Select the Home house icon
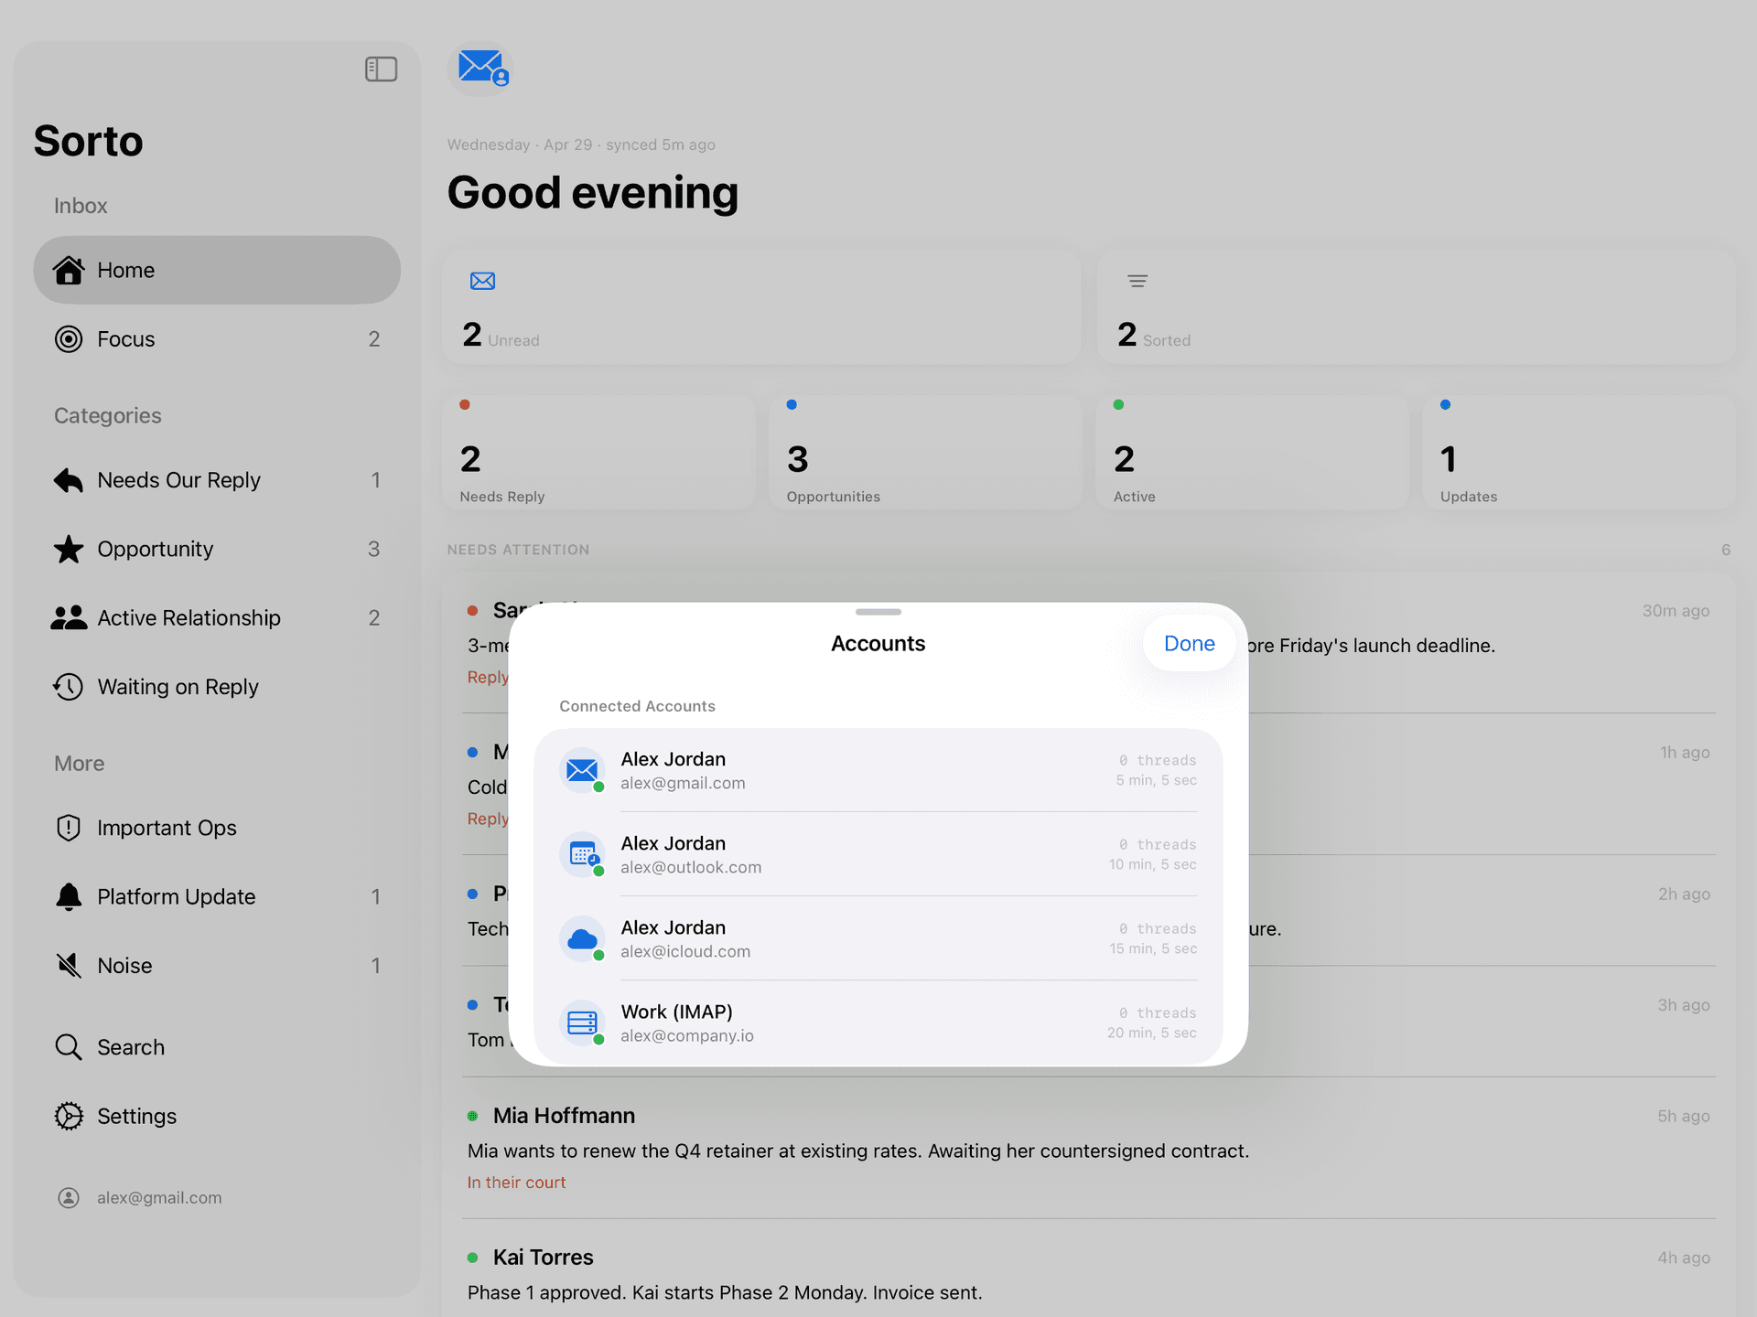Image resolution: width=1757 pixels, height=1317 pixels. pyautogui.click(x=70, y=270)
